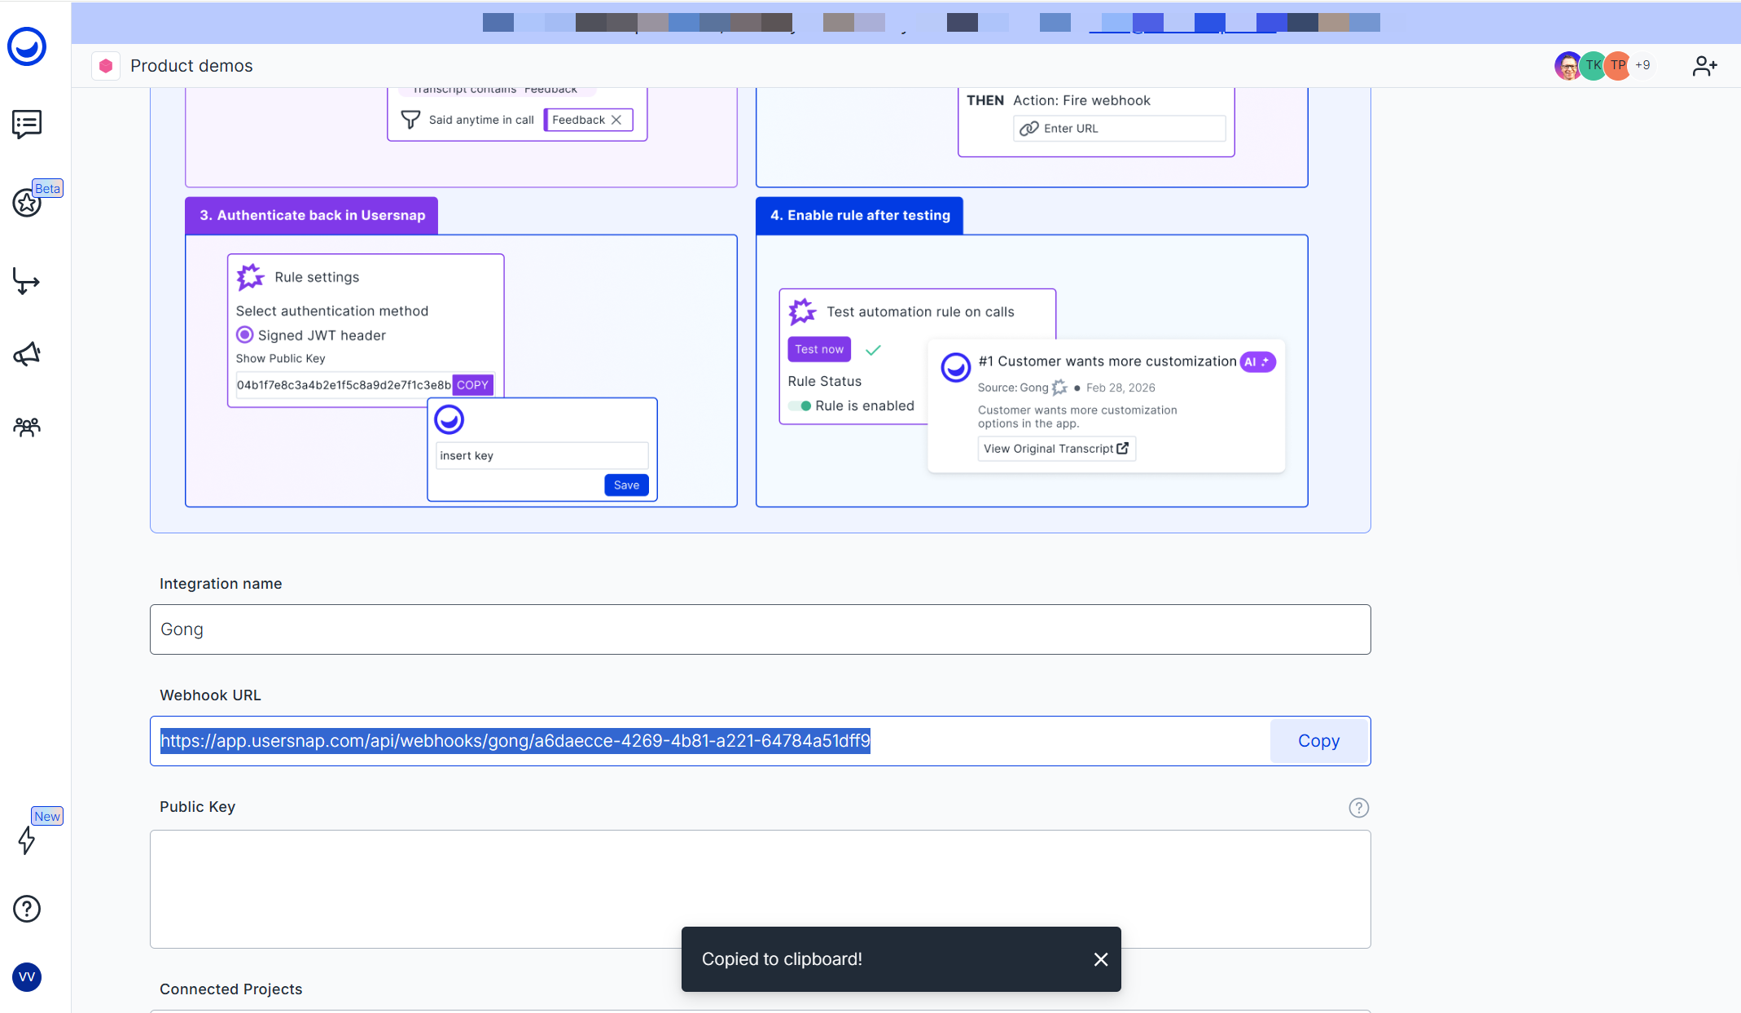Click the TP member avatar
Image resolution: width=1741 pixels, height=1013 pixels.
pos(1618,65)
